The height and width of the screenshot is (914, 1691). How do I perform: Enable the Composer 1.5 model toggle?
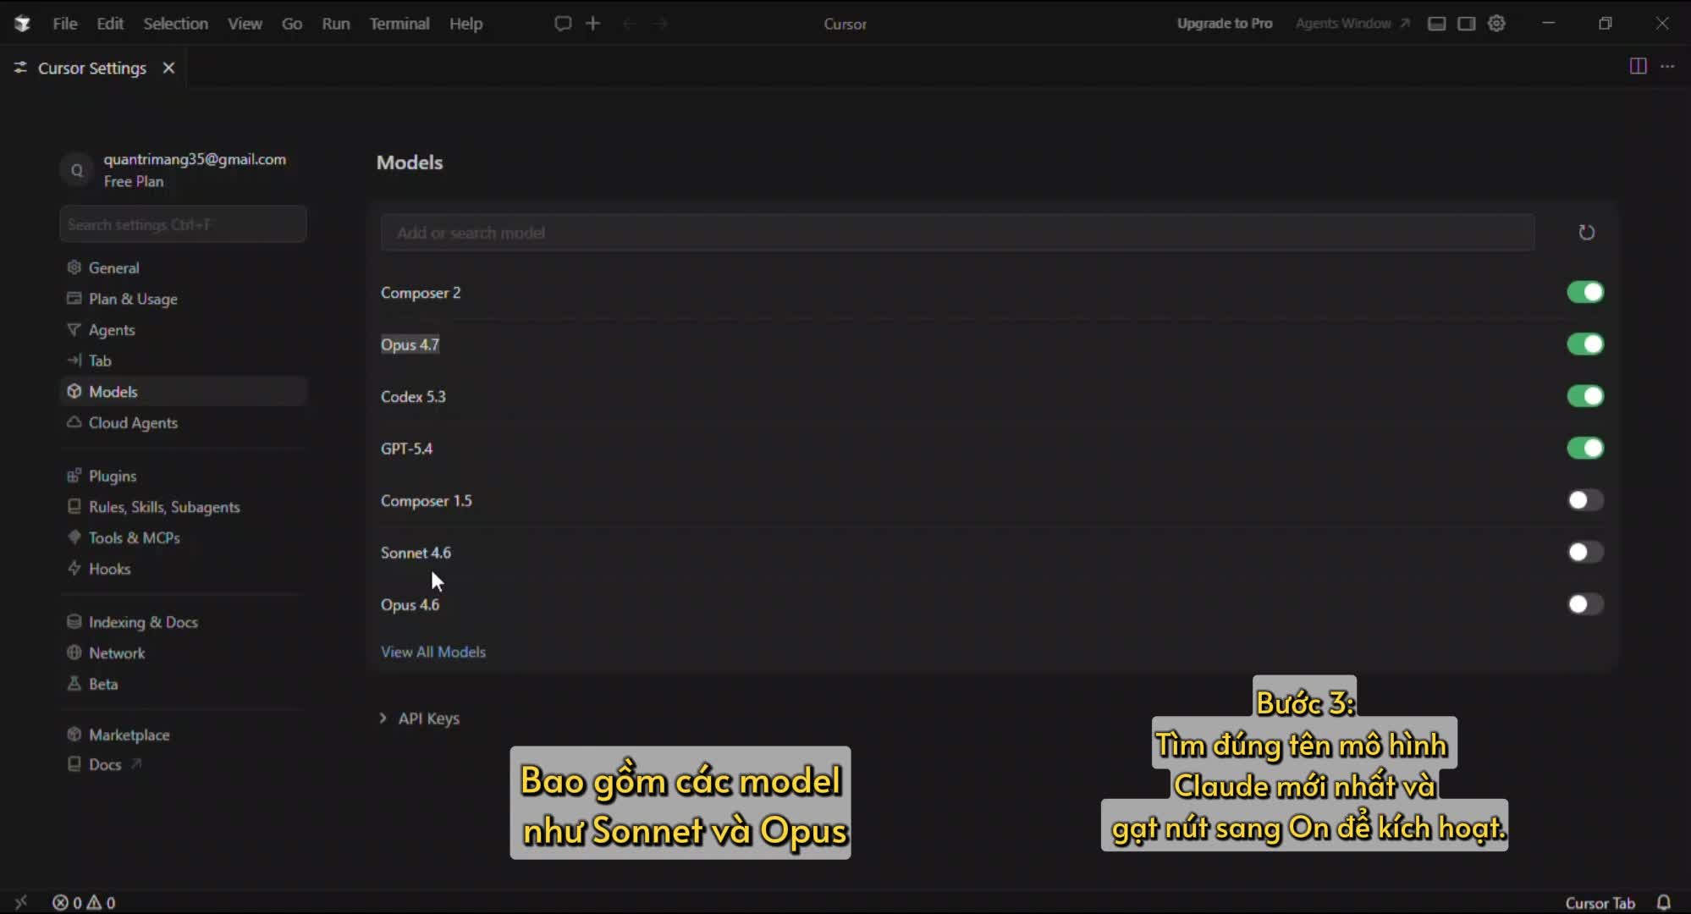coord(1585,500)
